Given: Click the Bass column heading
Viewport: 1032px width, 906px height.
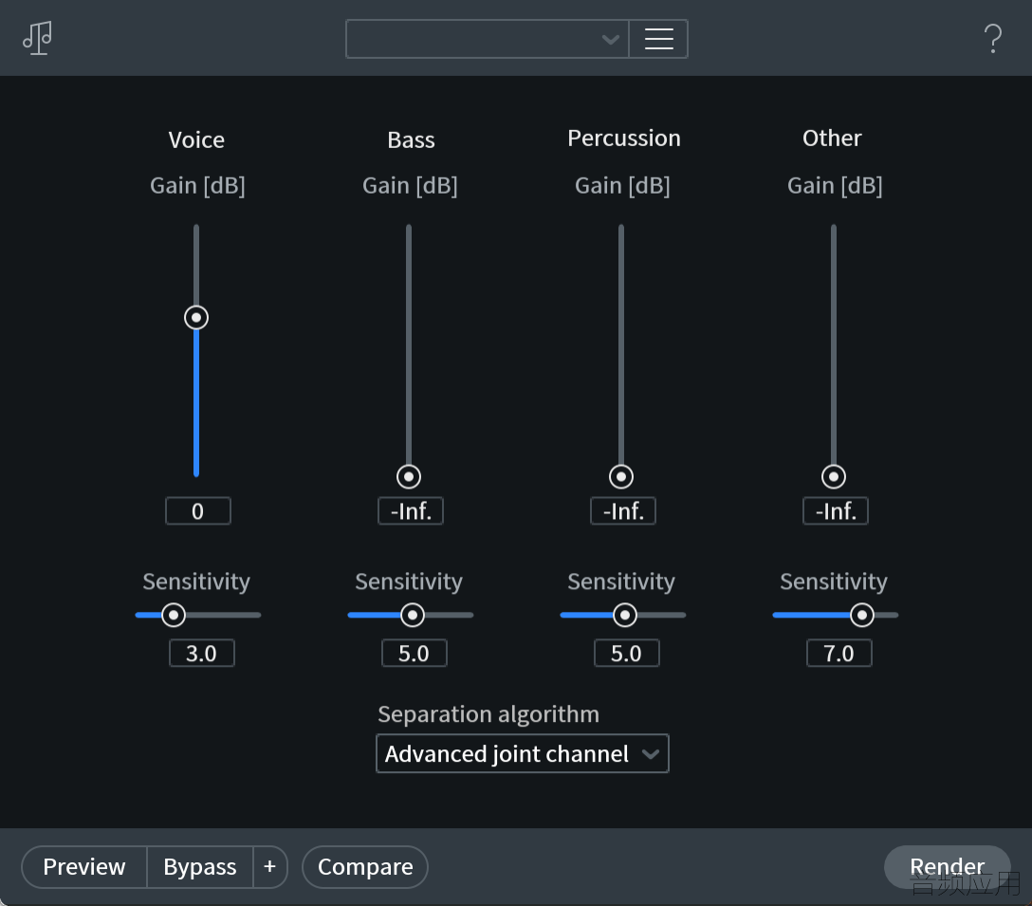Looking at the screenshot, I should point(412,139).
